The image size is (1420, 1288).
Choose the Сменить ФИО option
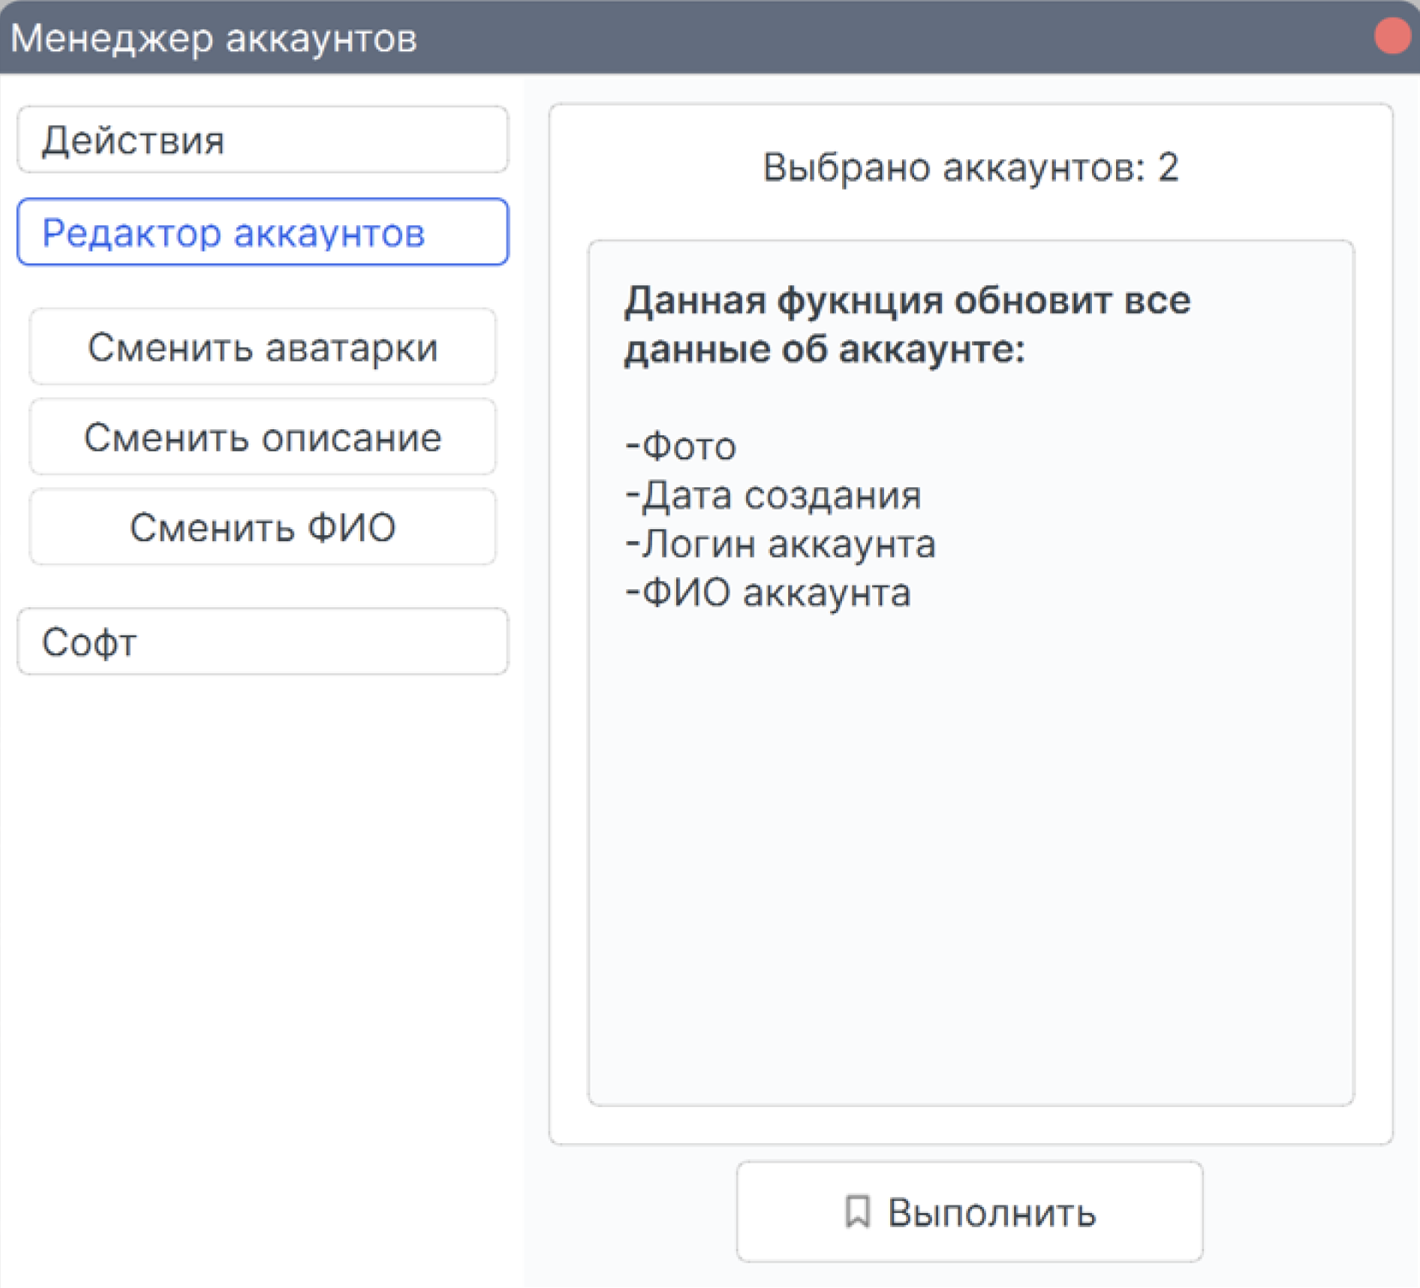pos(263,528)
